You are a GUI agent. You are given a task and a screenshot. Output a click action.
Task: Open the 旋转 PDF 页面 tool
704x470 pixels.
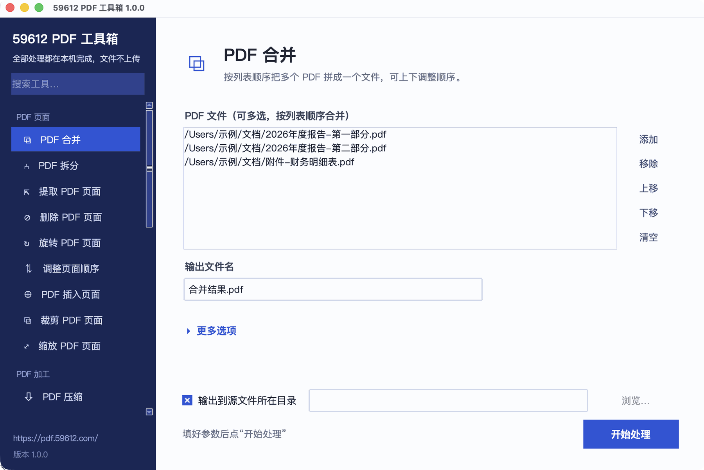click(x=76, y=243)
